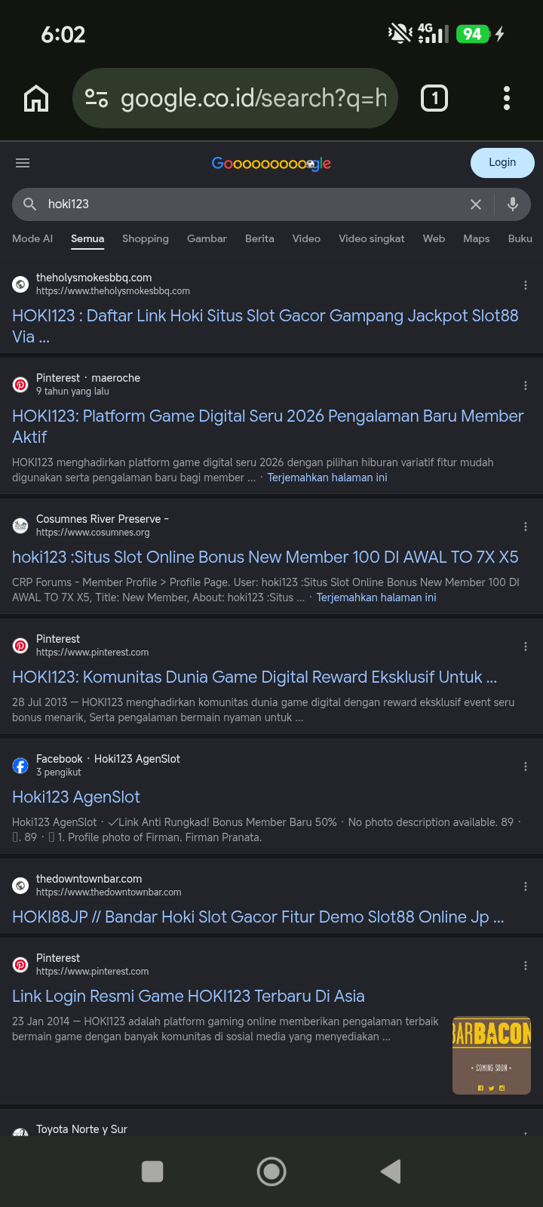Screen dimensions: 543x1207
Task: Focus the address bar URL field
Action: click(253, 98)
